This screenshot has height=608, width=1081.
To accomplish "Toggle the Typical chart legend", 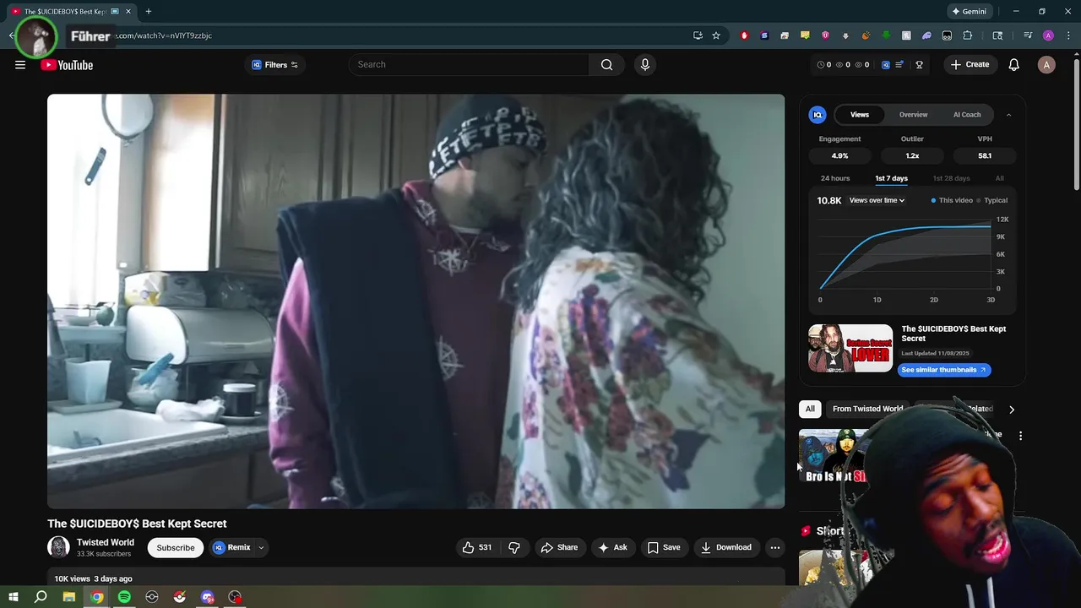I will pyautogui.click(x=992, y=200).
